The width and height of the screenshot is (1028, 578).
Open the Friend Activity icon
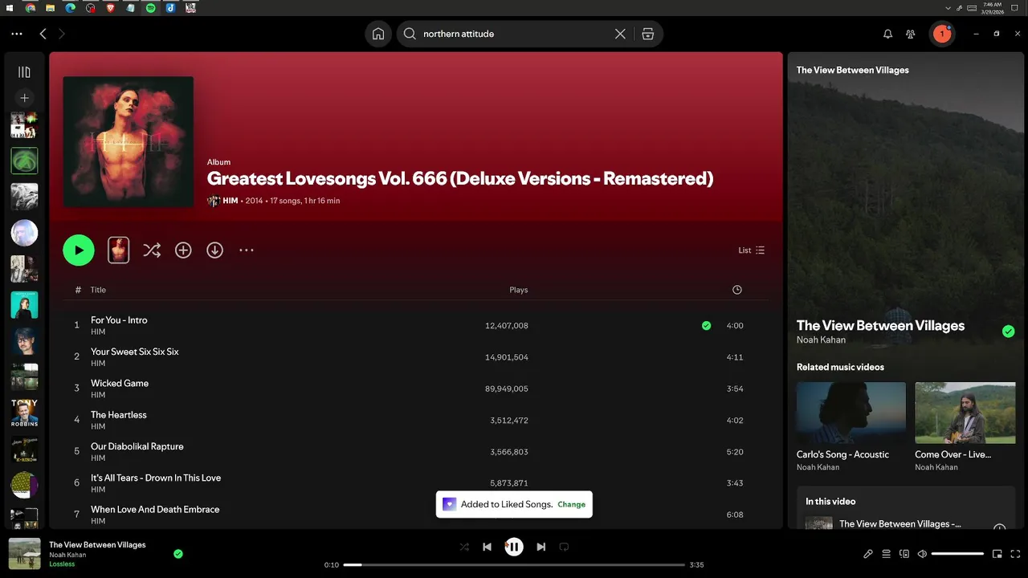point(911,34)
